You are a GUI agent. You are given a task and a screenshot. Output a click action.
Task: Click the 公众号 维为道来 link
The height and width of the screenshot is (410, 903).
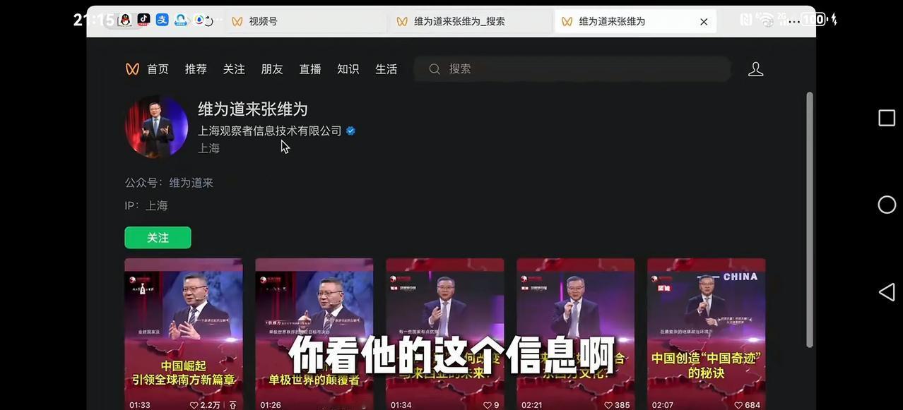[169, 183]
